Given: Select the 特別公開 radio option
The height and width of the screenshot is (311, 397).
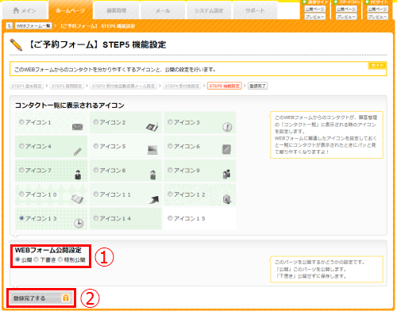Looking at the screenshot, I should pyautogui.click(x=60, y=259).
